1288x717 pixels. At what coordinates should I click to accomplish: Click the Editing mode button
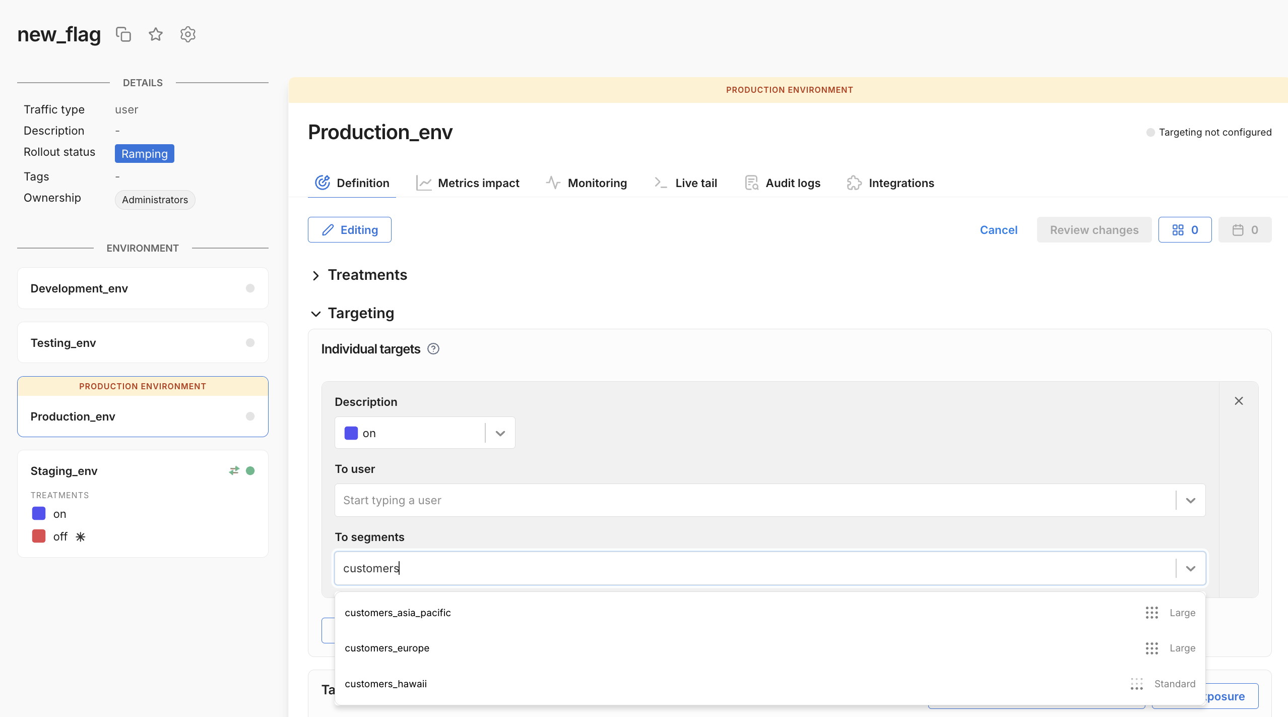pos(350,230)
